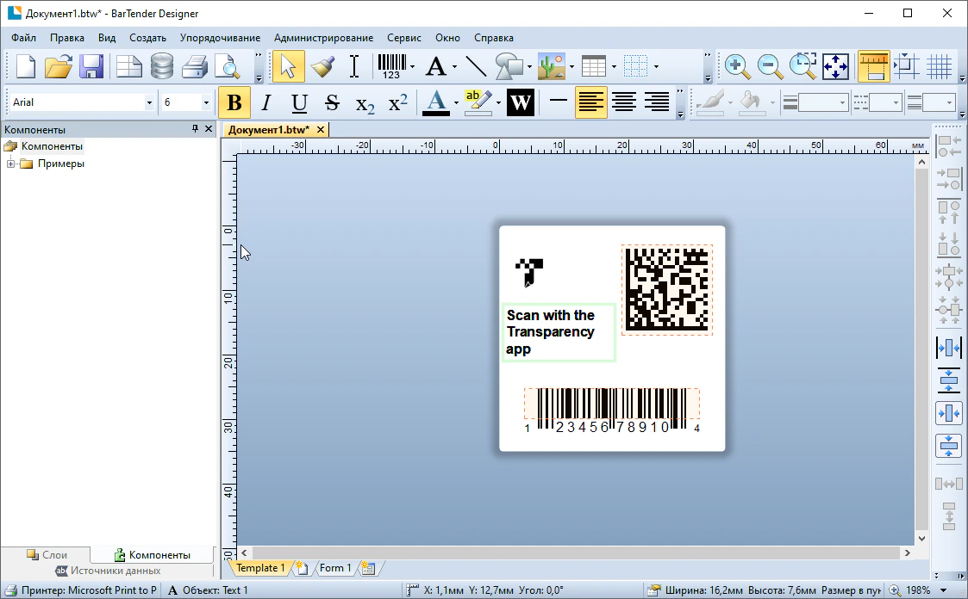Click the printer icon in toolbar
968x599 pixels.
[195, 66]
